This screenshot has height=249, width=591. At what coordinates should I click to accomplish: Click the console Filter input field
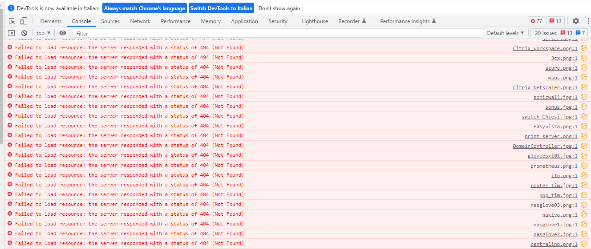click(x=278, y=33)
